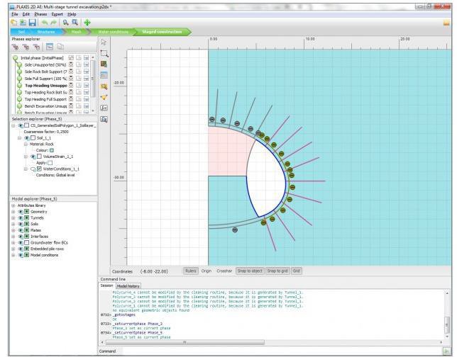The height and width of the screenshot is (357, 457).
Task: Toggle the WaterConditions_1_1 checkbox
Action: pyautogui.click(x=39, y=168)
